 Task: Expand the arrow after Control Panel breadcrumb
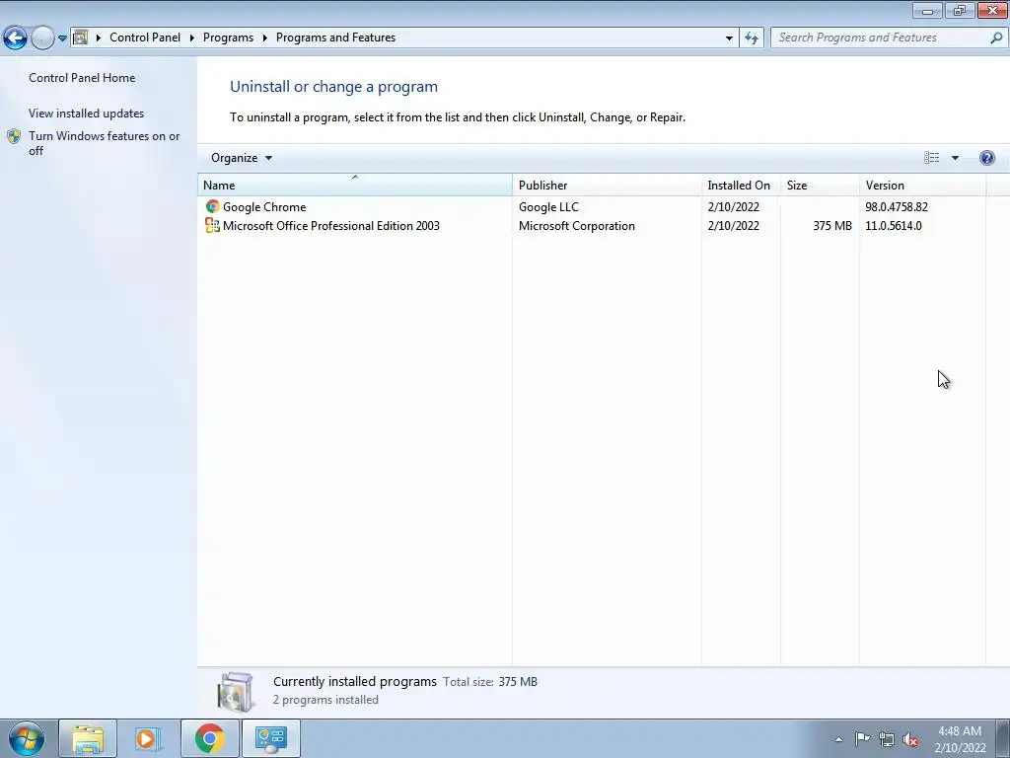pyautogui.click(x=192, y=38)
